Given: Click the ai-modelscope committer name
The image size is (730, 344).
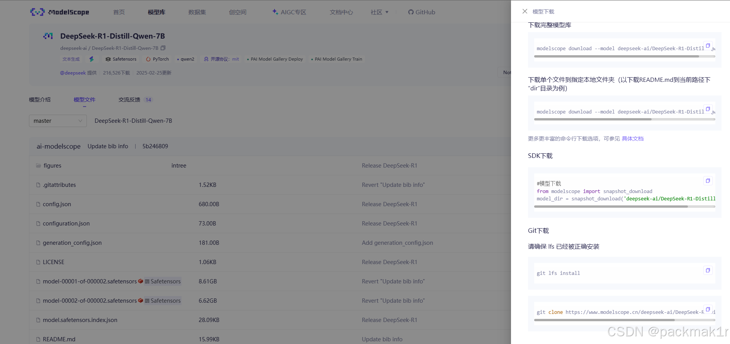Looking at the screenshot, I should click(59, 146).
